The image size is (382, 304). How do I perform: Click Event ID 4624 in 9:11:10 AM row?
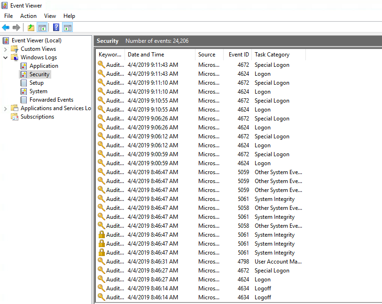243,91
